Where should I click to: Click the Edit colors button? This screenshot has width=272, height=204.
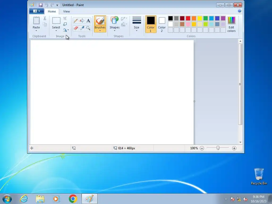pyautogui.click(x=231, y=24)
